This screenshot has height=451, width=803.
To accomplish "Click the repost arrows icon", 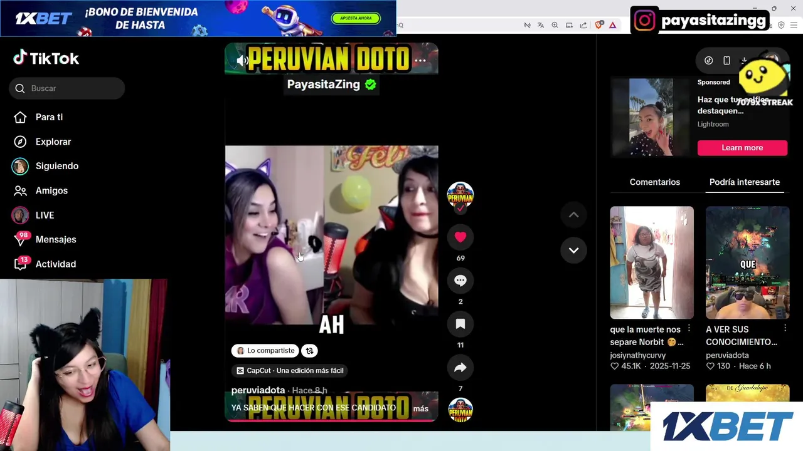I will point(309,351).
